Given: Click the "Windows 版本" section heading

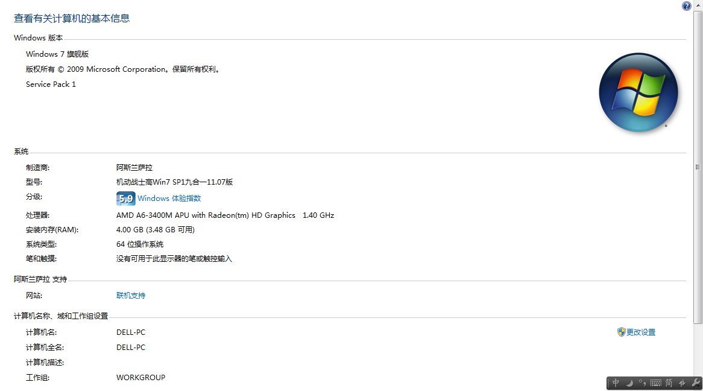Looking at the screenshot, I should (39, 38).
